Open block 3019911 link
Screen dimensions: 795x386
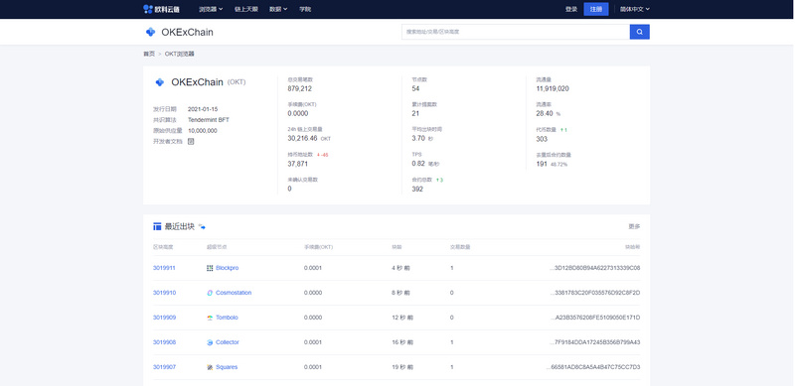point(164,268)
